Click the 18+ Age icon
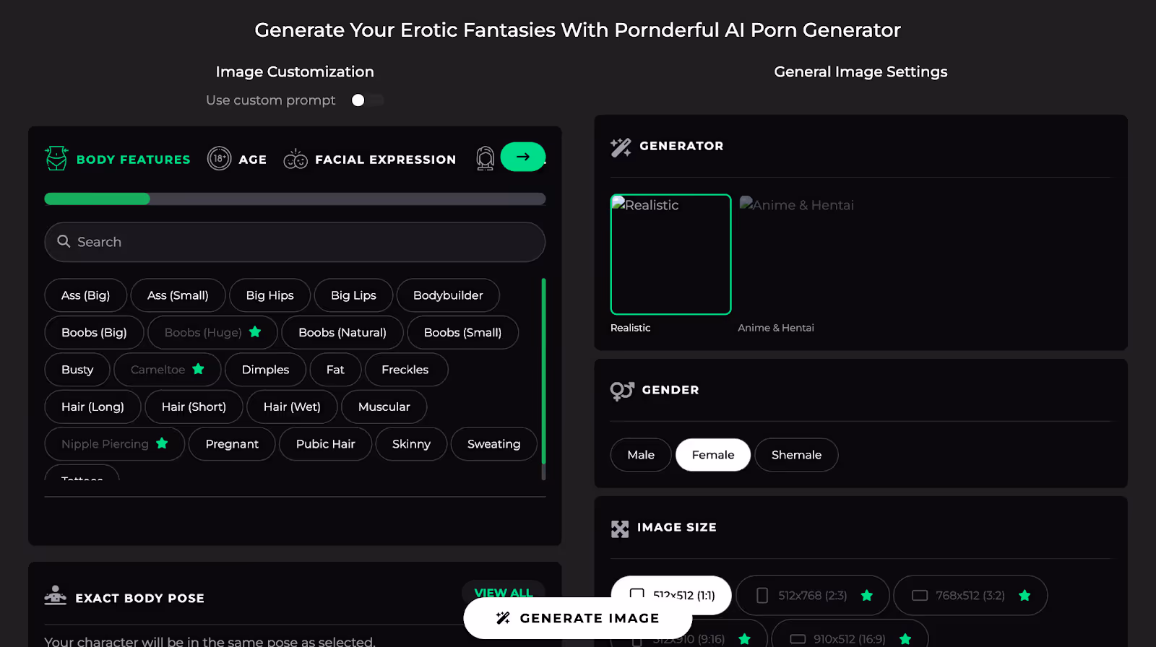The height and width of the screenshot is (647, 1156). point(219,158)
